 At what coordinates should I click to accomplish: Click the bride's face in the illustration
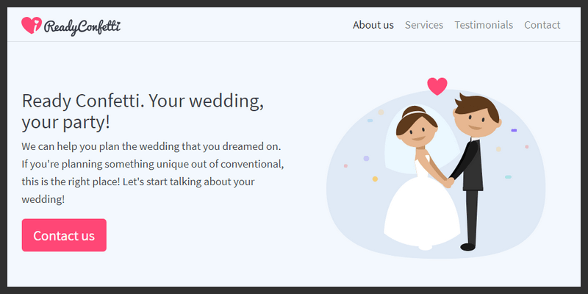[415, 134]
